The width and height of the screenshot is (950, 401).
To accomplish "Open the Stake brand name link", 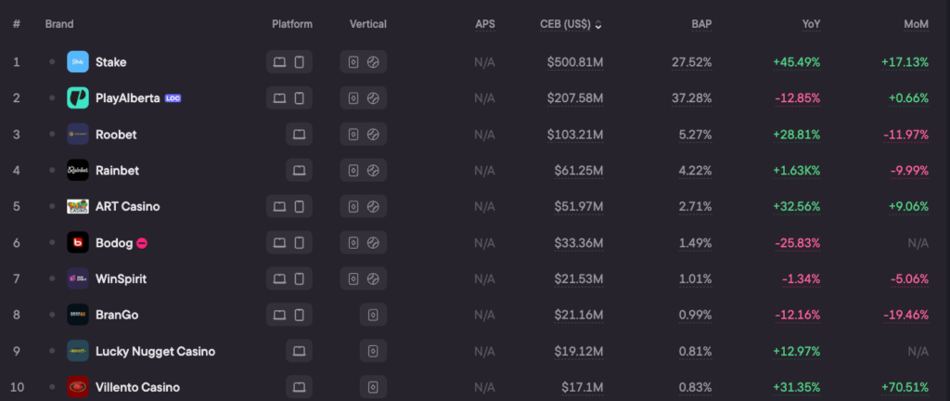I will pos(111,62).
